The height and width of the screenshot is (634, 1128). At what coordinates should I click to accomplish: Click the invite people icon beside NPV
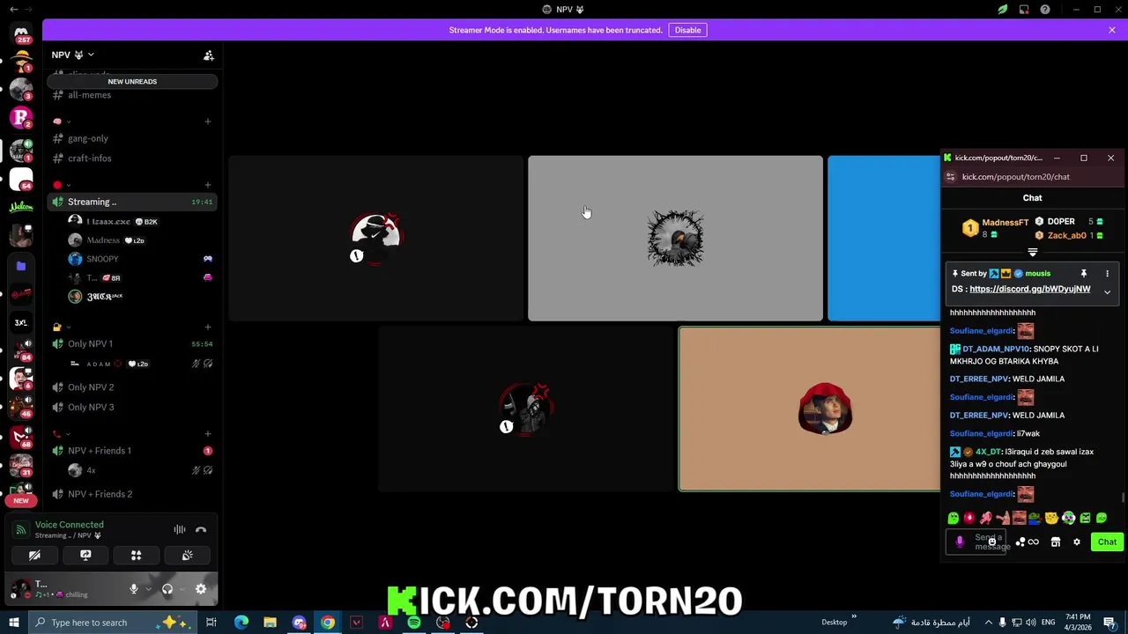209,55
